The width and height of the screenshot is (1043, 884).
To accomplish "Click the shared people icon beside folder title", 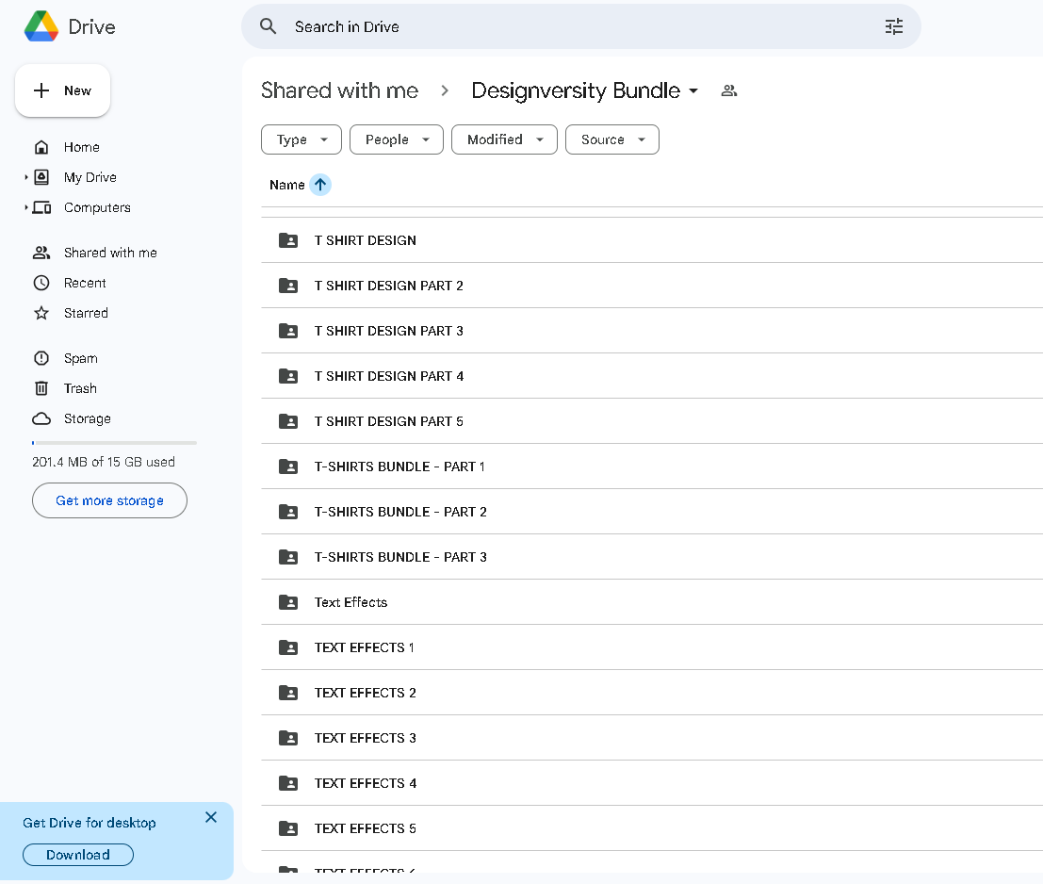I will click(x=728, y=90).
